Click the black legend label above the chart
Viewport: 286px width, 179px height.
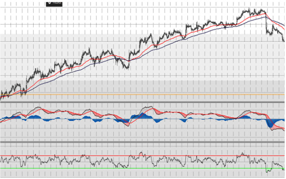(x=54, y=3)
